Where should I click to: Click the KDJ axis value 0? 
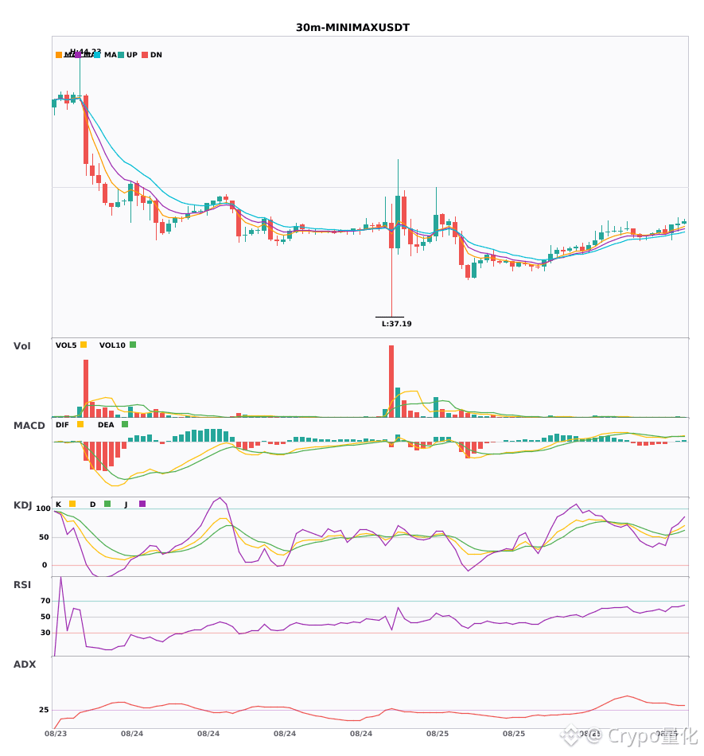click(45, 565)
